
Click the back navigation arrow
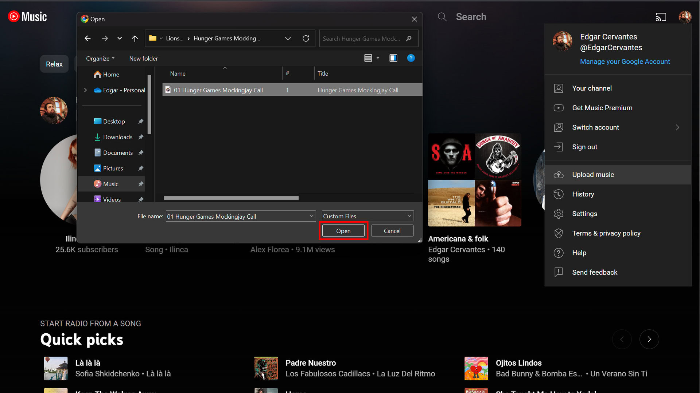pyautogui.click(x=87, y=38)
